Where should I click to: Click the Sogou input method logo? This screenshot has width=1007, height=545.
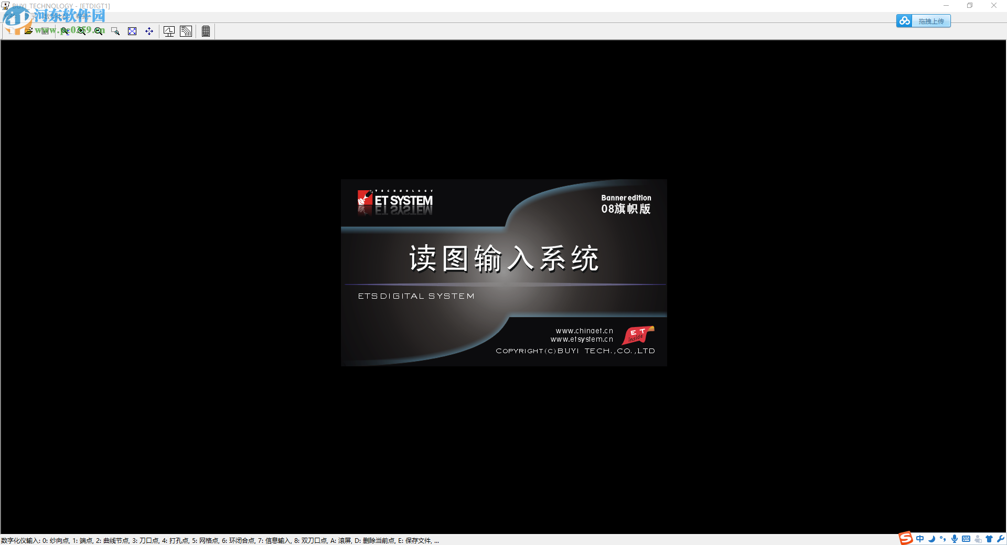[x=905, y=539]
